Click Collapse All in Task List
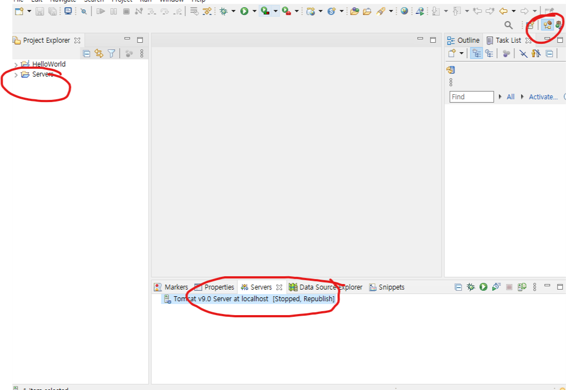This screenshot has height=390, width=566. [549, 54]
